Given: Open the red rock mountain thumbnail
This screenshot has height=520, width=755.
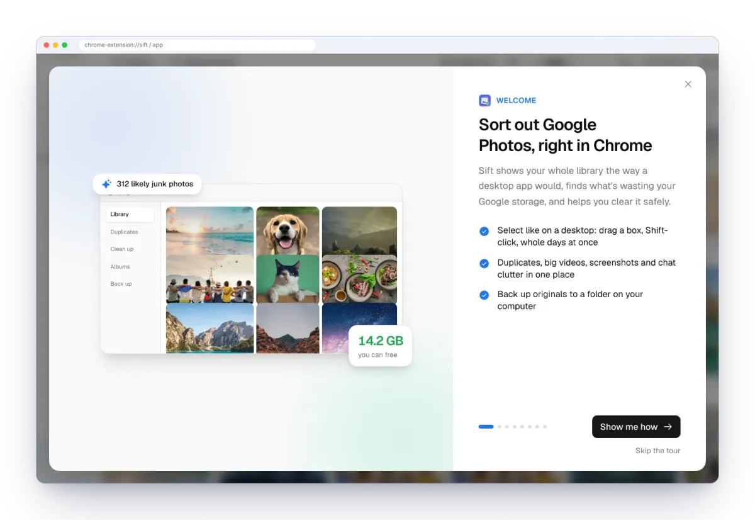Looking at the screenshot, I should tap(288, 328).
